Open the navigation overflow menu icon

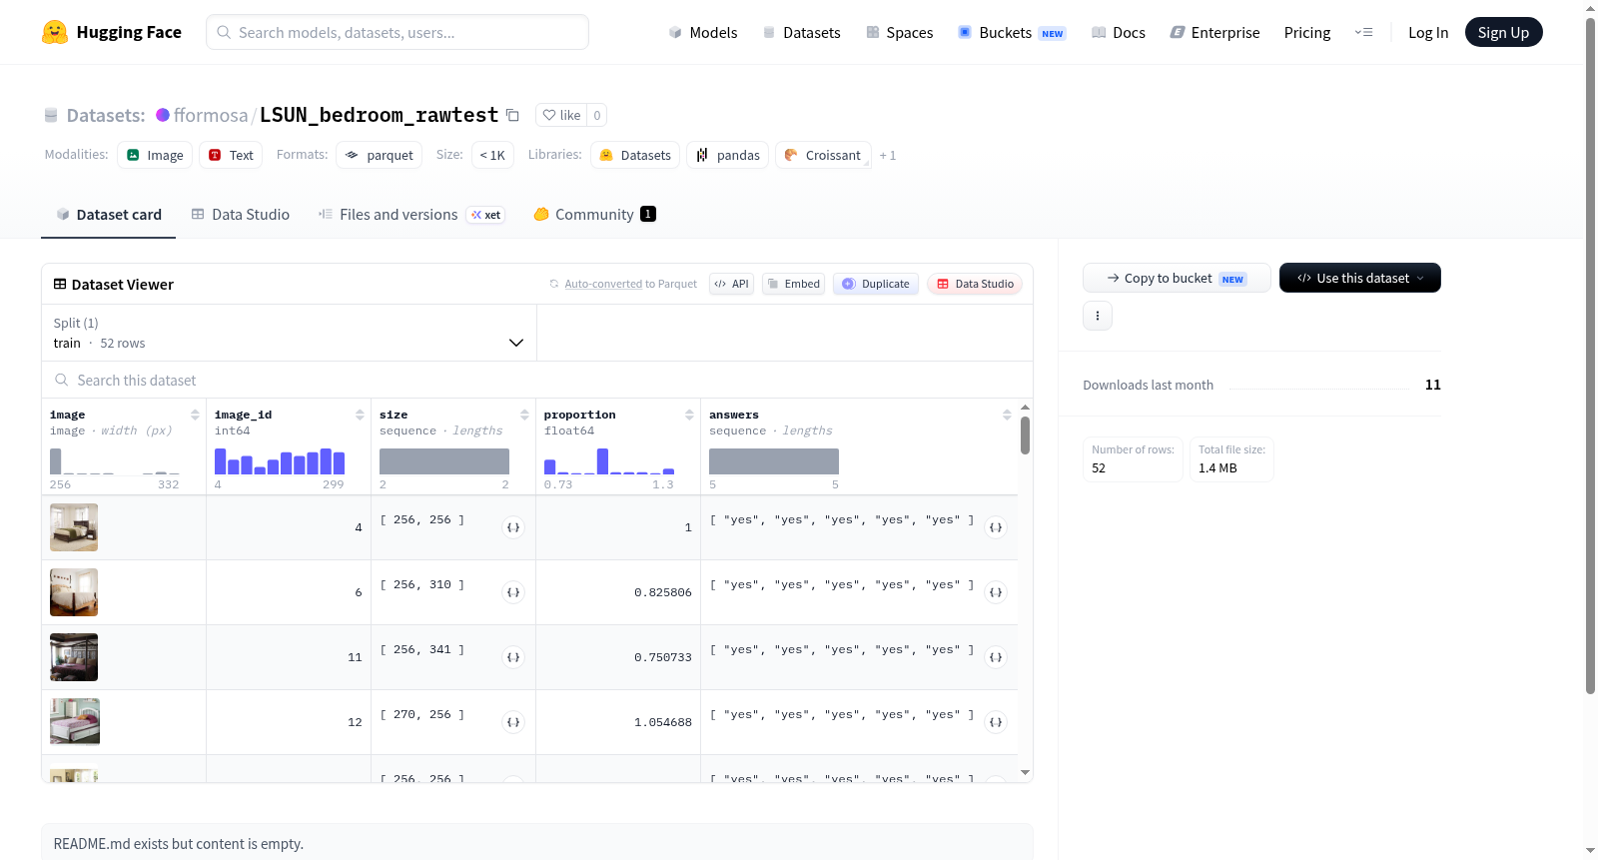point(1363,32)
